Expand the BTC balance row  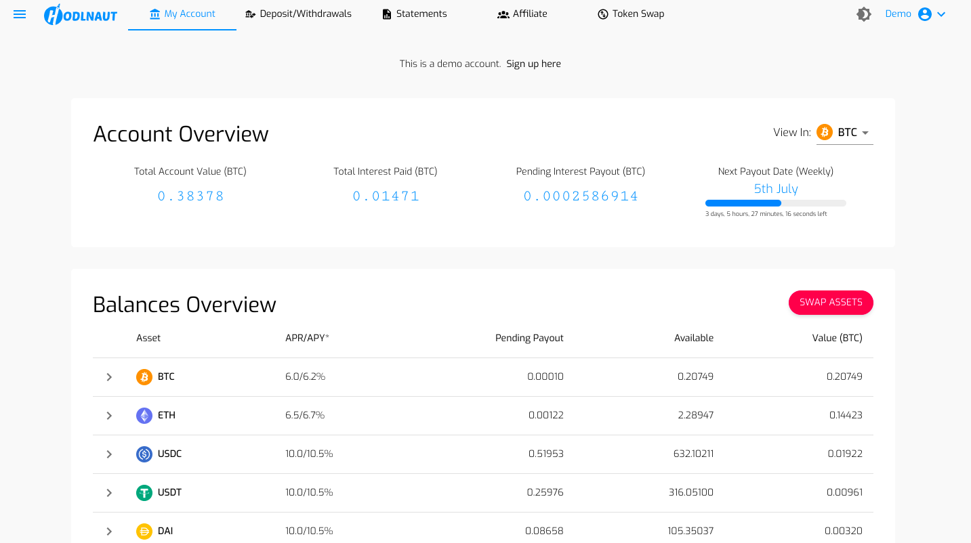coord(109,377)
